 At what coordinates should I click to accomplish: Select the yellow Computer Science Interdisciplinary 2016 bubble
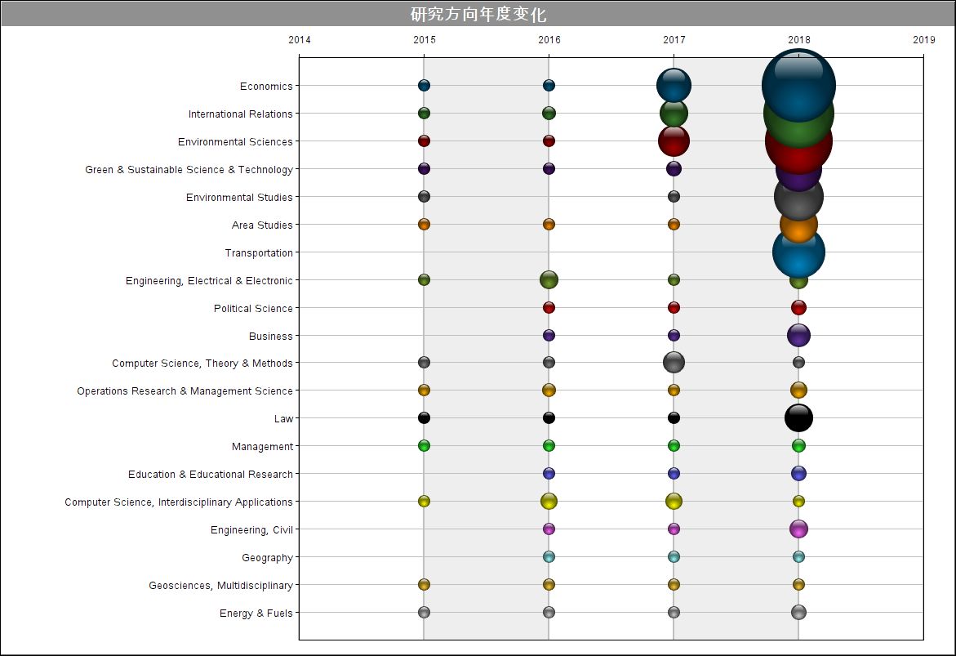(x=549, y=501)
